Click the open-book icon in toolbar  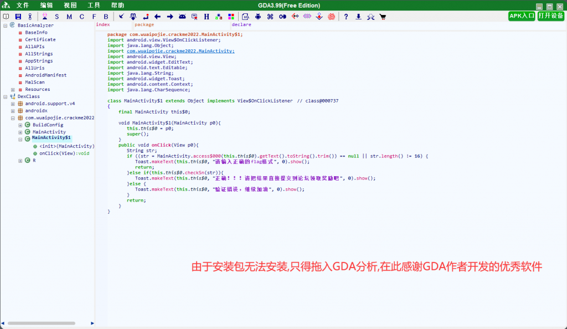6,17
